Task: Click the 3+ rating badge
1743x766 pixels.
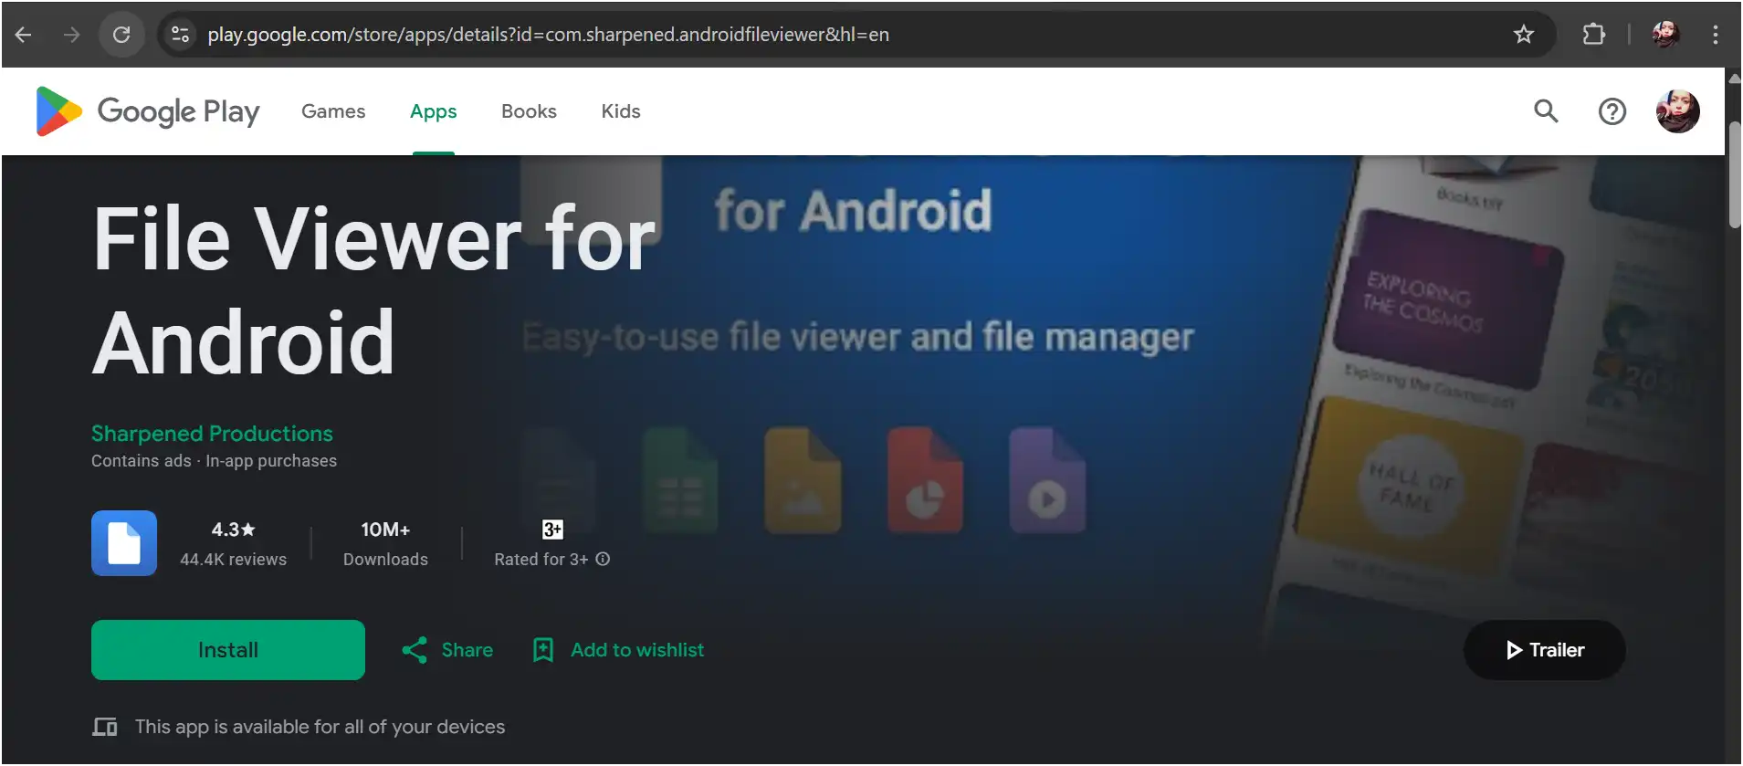Action: click(x=552, y=530)
